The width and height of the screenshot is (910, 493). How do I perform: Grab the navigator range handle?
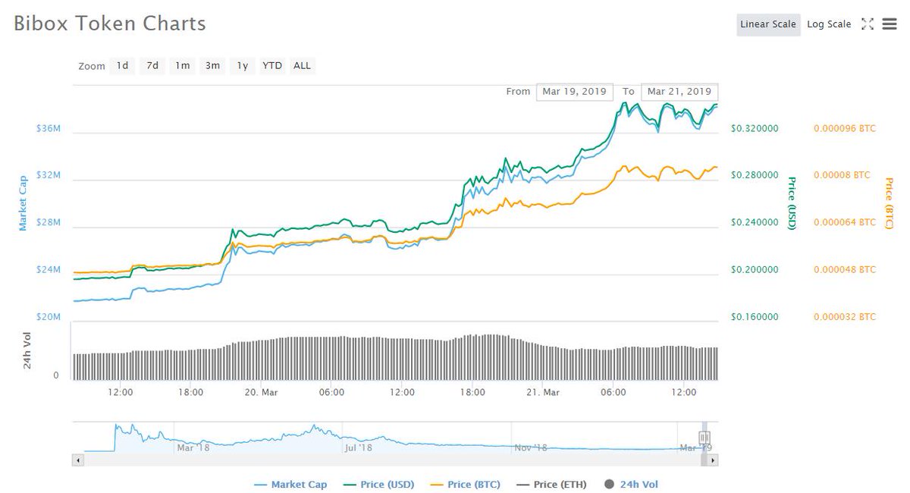pyautogui.click(x=704, y=437)
